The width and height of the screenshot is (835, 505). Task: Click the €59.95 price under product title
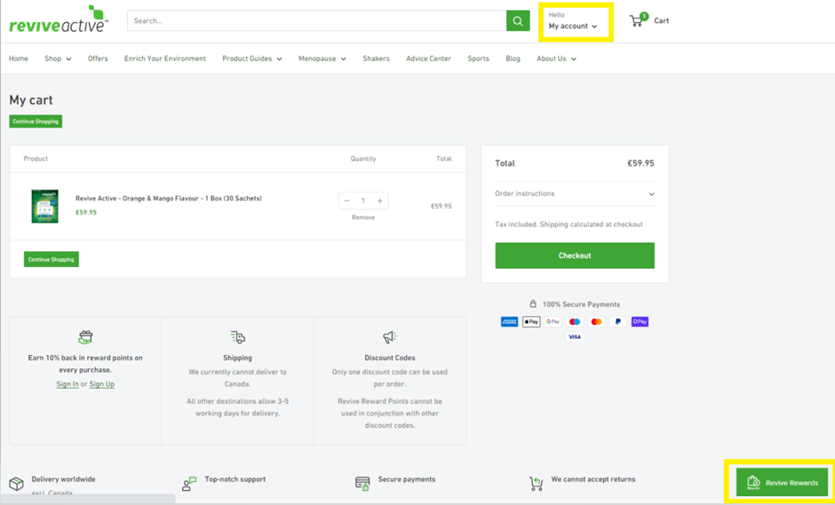tap(86, 212)
